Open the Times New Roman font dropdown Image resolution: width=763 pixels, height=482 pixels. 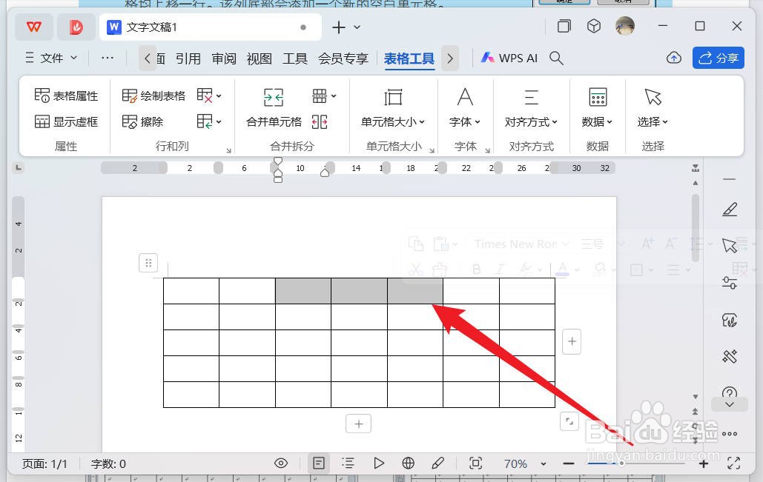pyautogui.click(x=519, y=244)
